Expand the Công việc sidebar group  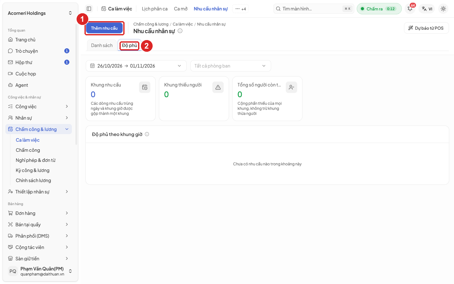click(x=38, y=107)
